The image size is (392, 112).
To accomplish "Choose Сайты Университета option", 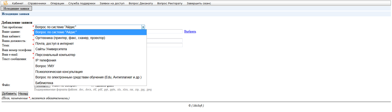I will tap(90, 49).
